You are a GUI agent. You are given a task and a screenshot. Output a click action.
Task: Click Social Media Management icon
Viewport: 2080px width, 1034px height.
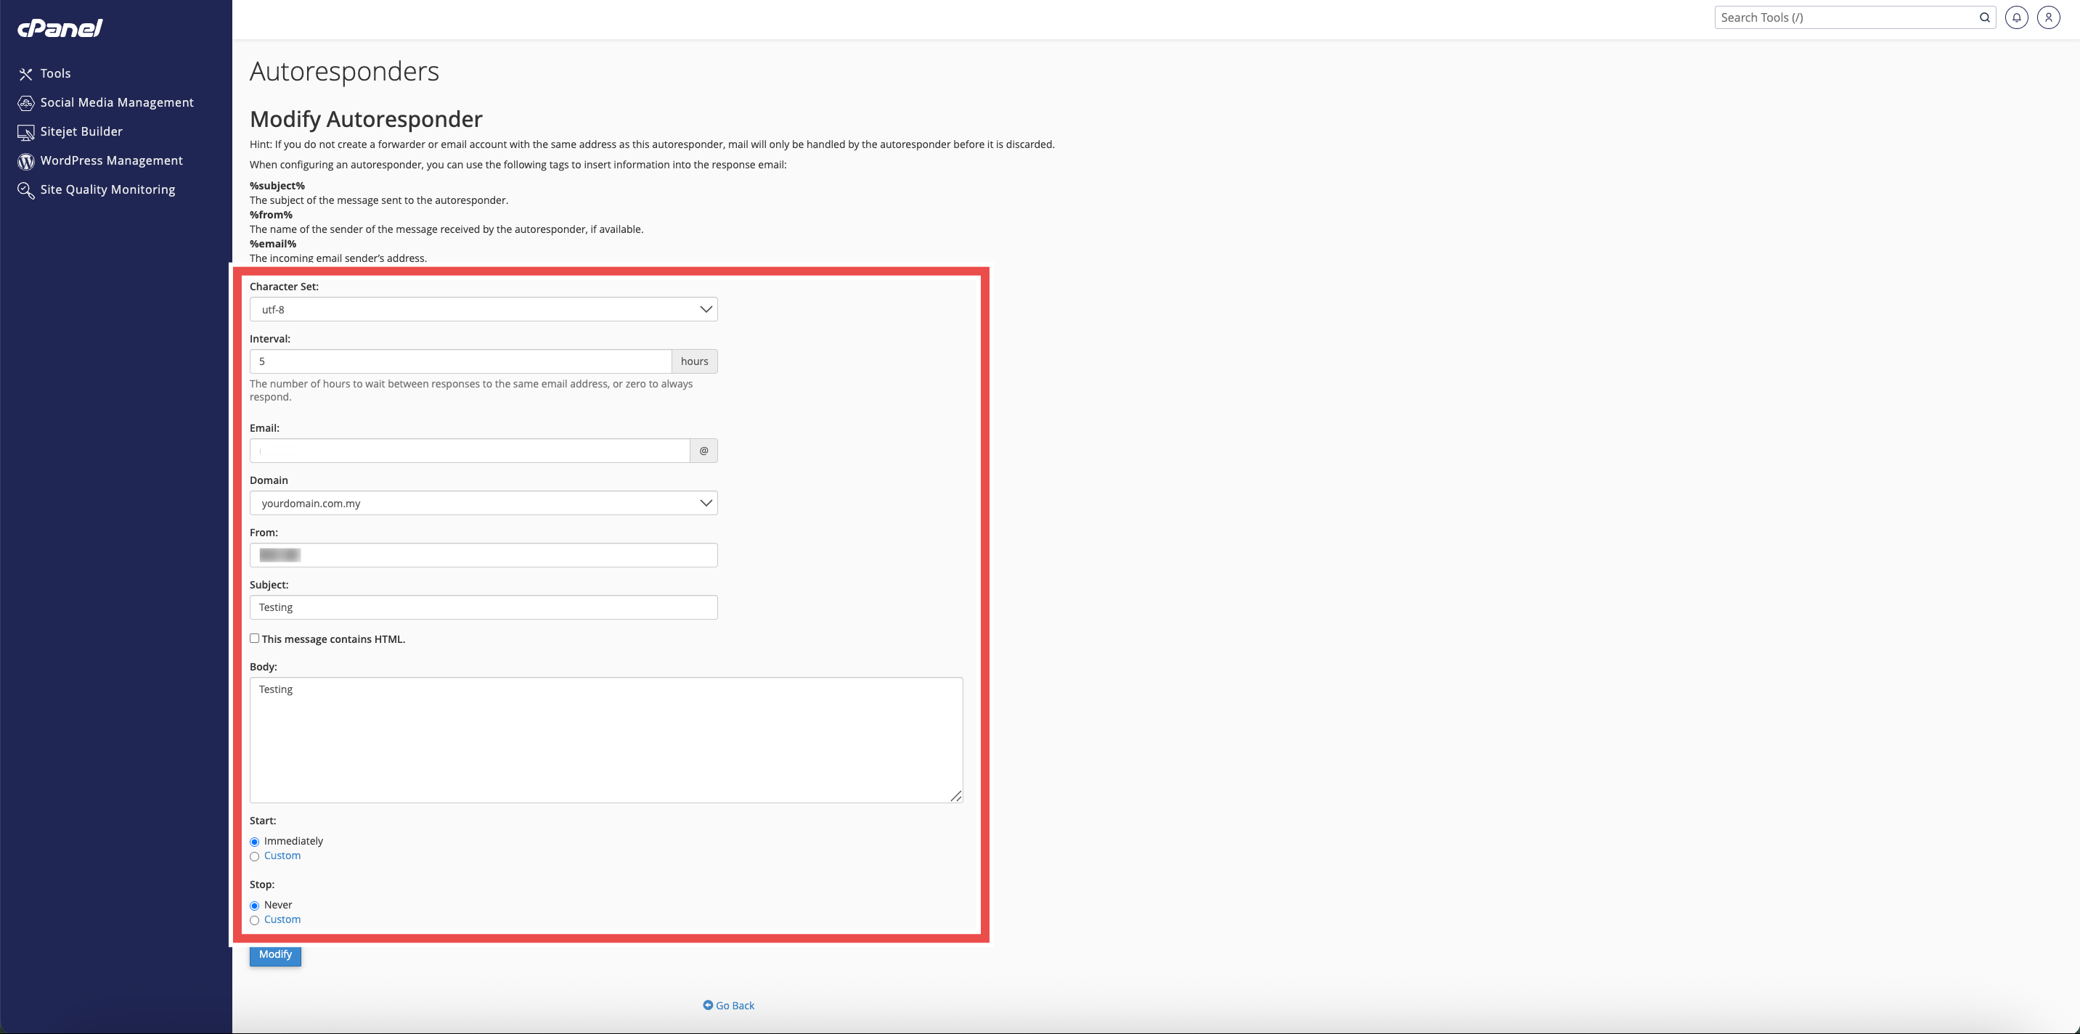click(26, 102)
